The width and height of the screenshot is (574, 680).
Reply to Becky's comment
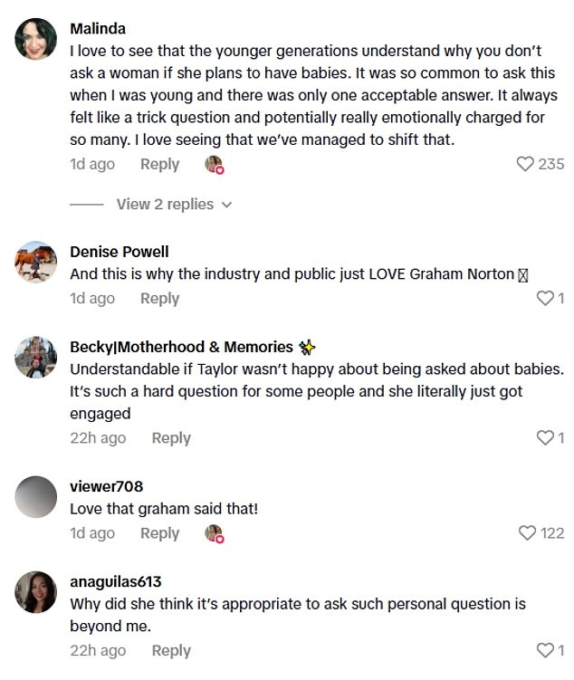point(171,438)
